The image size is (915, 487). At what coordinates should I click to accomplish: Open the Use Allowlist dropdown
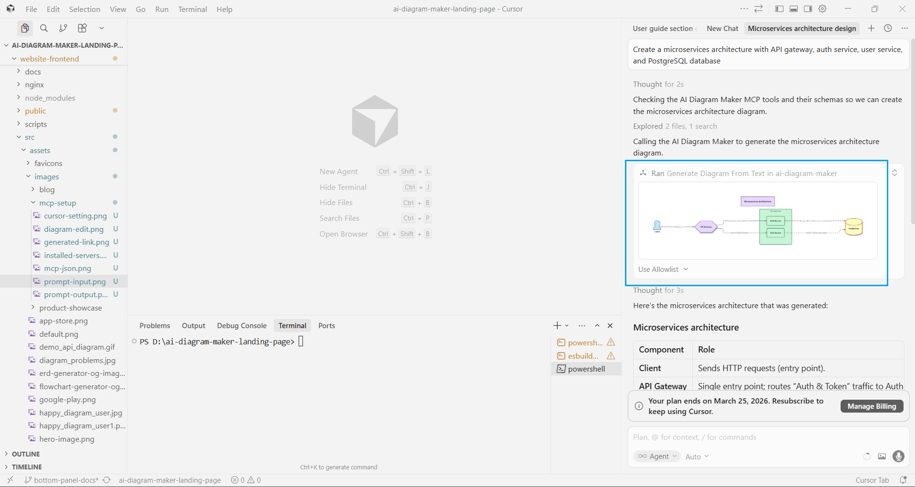point(663,269)
